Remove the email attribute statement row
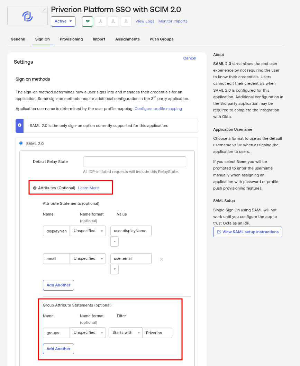This screenshot has height=366, width=300. click(161, 259)
